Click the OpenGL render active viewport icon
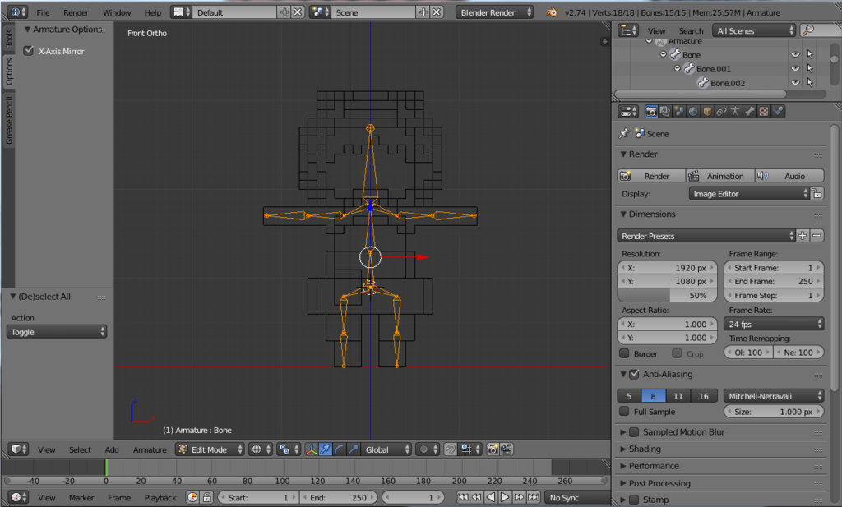The image size is (842, 507). tap(493, 449)
